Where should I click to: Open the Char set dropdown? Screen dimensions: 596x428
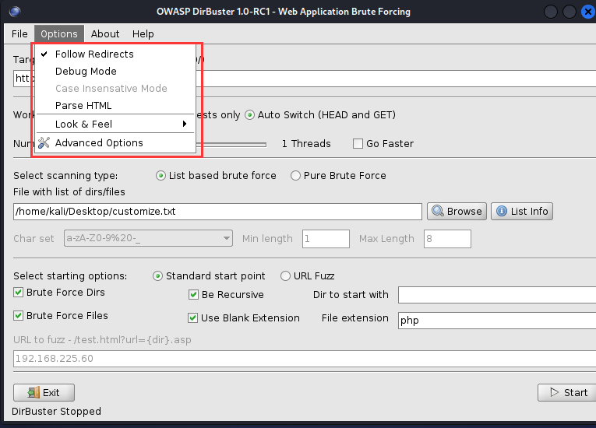tap(148, 238)
